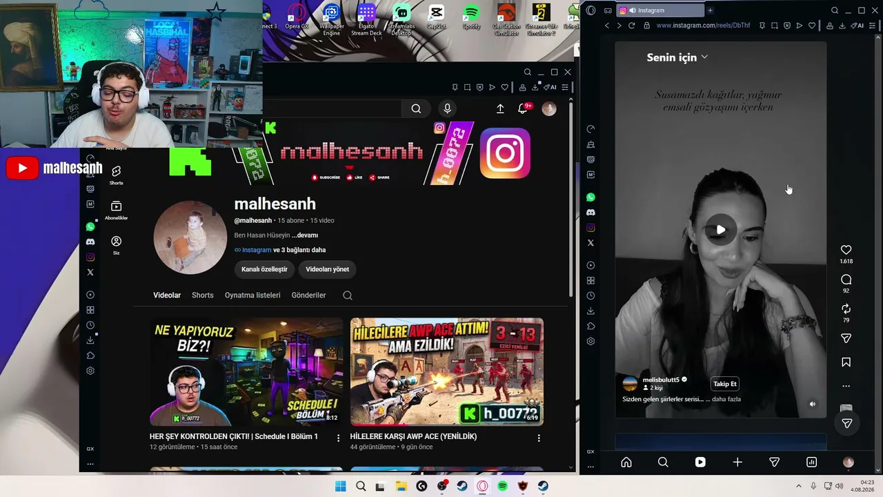Share the reel with the paper-plane icon under repost
This screenshot has height=497, width=883.
pyautogui.click(x=846, y=338)
